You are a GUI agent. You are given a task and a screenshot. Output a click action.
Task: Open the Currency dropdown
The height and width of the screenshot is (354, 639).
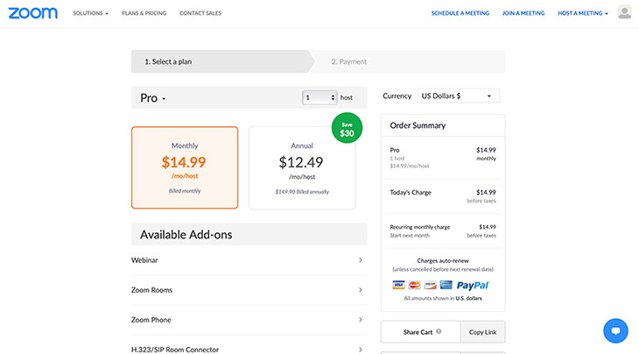point(458,96)
